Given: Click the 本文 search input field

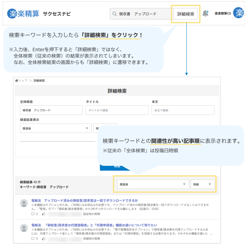Looking at the screenshot, I should [x=183, y=110].
